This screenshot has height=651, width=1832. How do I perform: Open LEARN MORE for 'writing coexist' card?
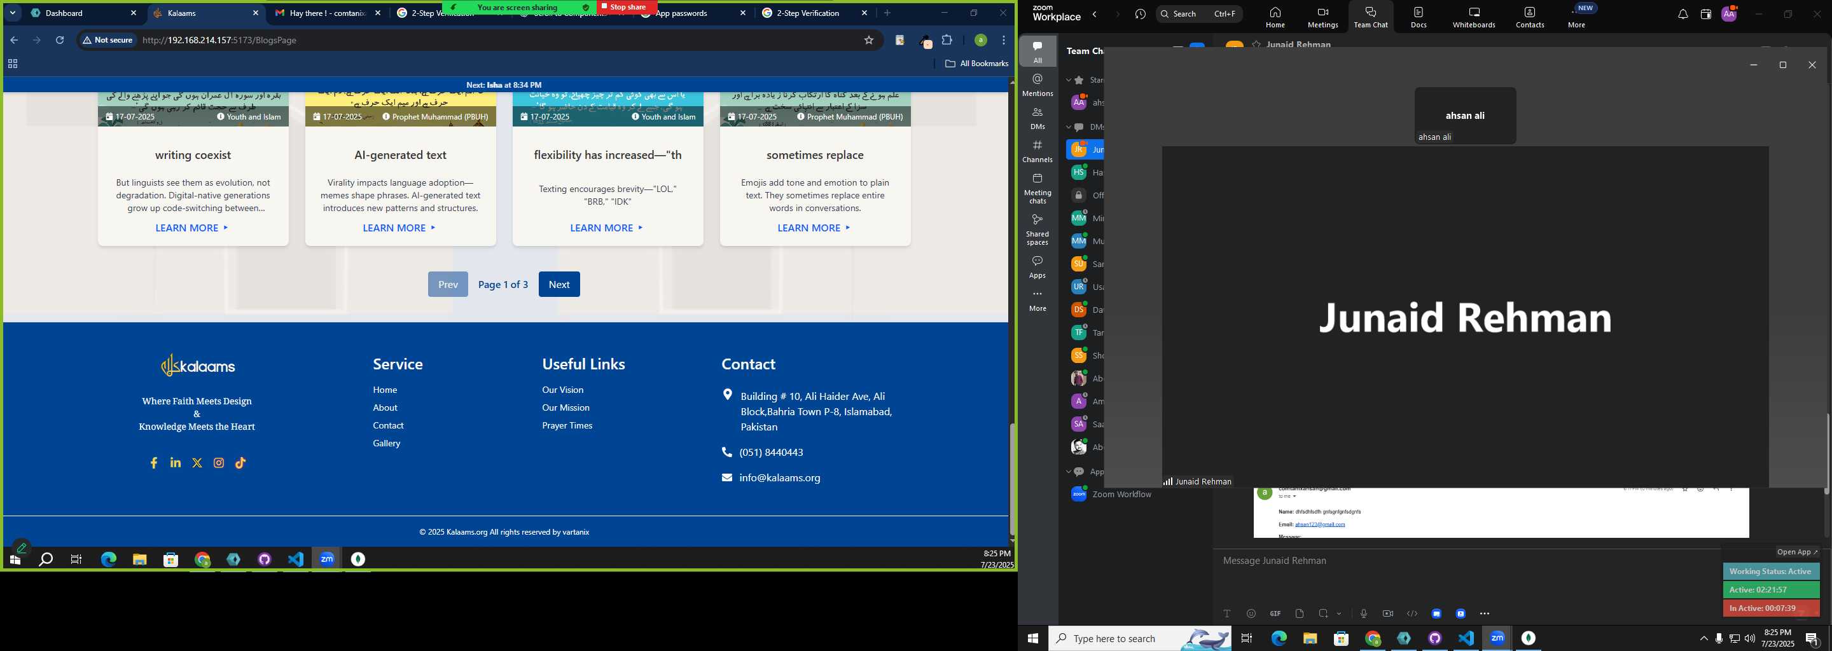coord(192,228)
